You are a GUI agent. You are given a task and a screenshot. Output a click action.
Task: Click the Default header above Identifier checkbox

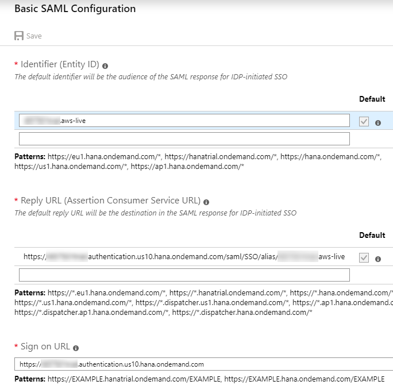tap(372, 99)
